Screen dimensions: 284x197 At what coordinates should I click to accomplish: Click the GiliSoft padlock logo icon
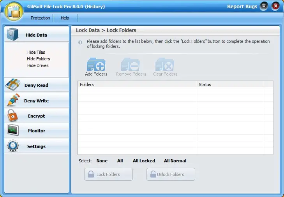14,12
